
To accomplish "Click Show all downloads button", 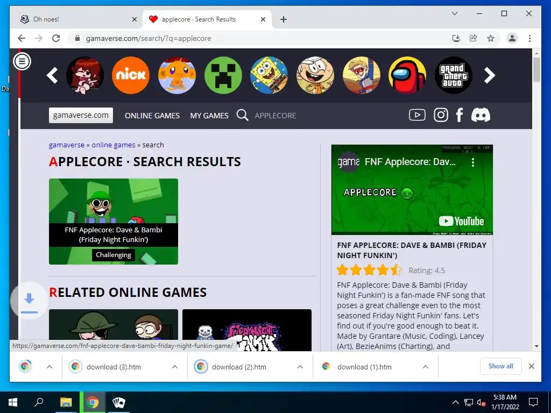I will click(x=501, y=366).
